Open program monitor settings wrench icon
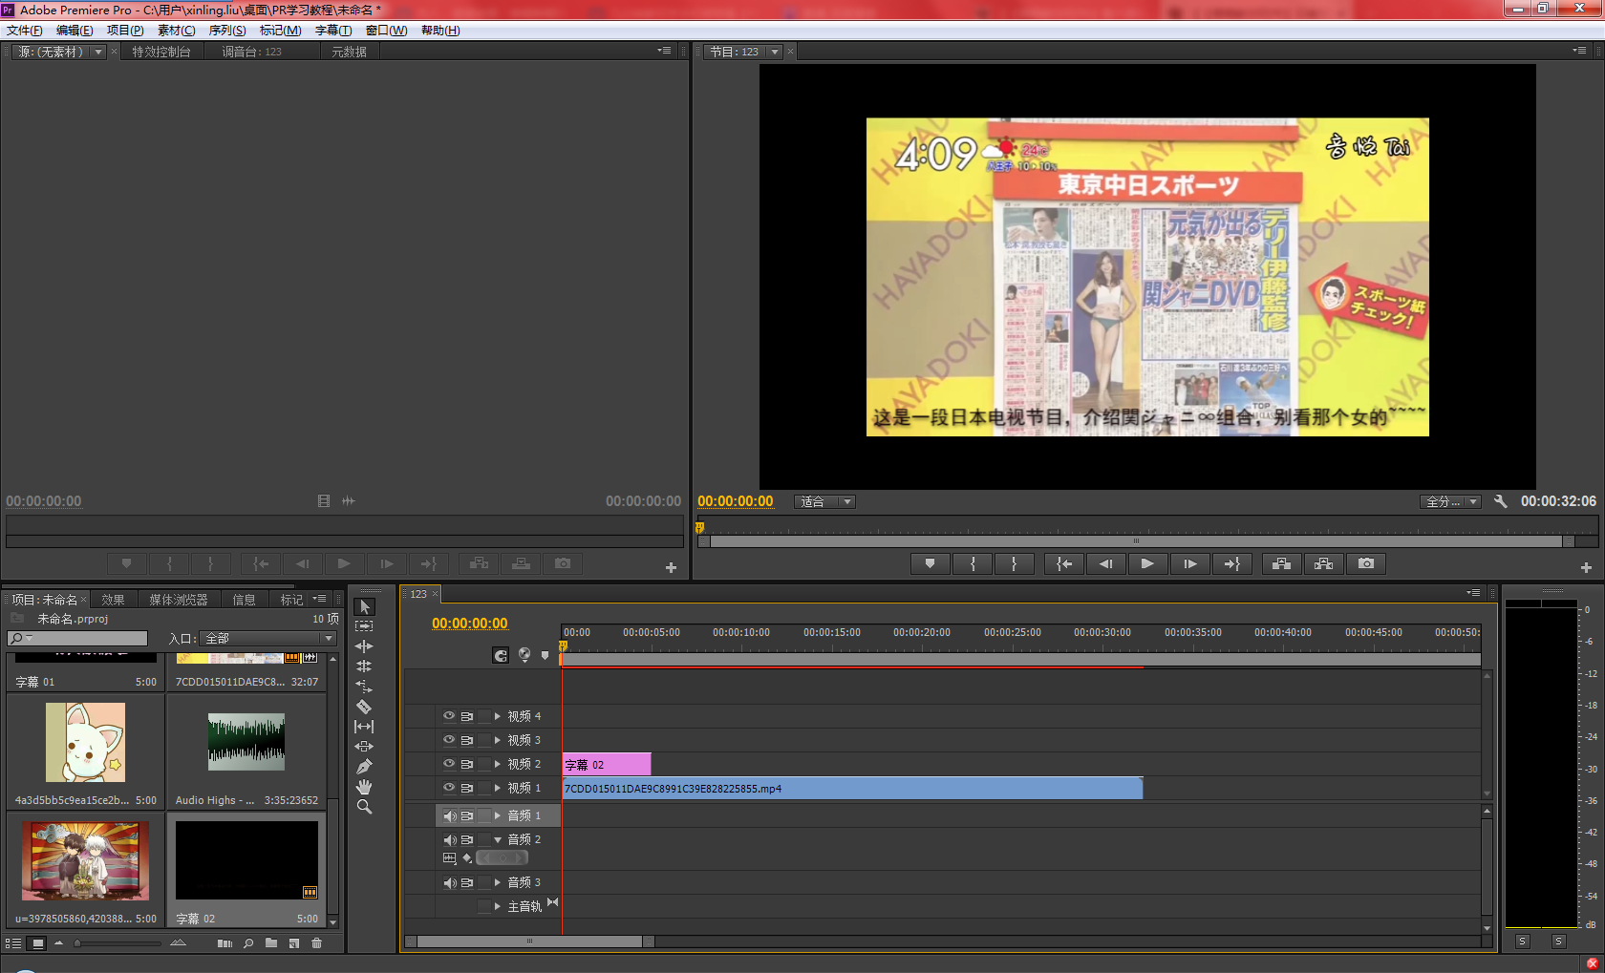The image size is (1605, 973). [1500, 501]
